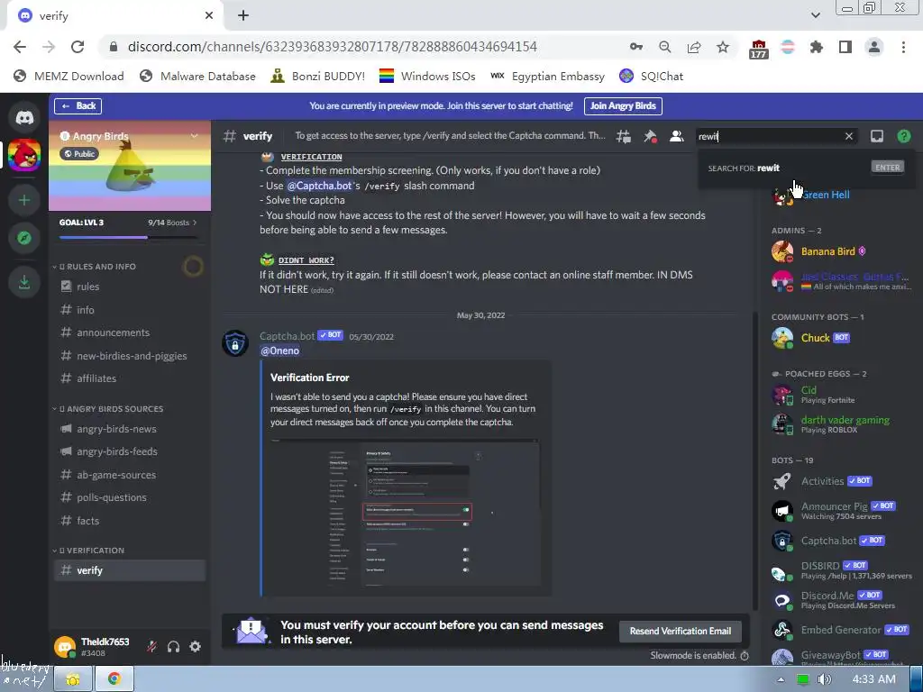Expand Angry Birds server dropdown menu
The image size is (923, 692).
tap(195, 136)
